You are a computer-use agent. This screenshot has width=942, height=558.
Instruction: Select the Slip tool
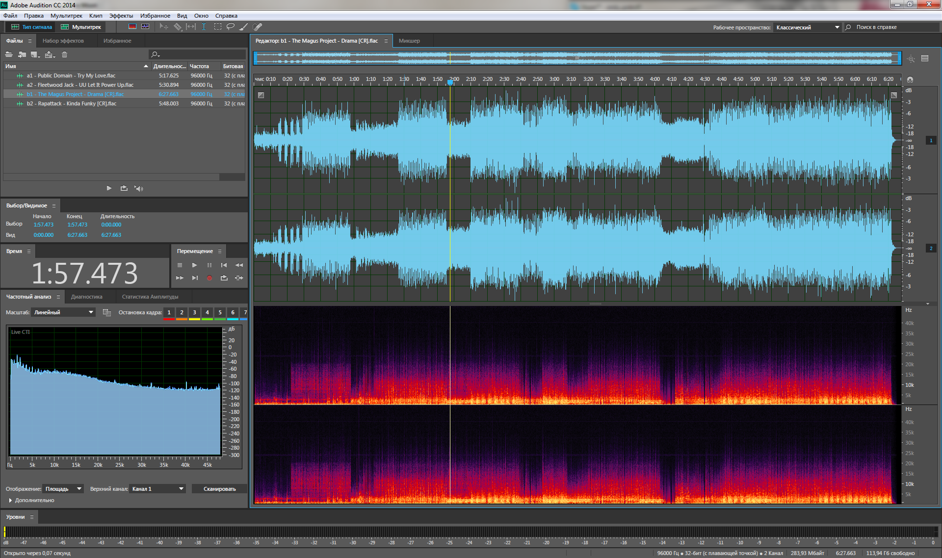point(191,26)
